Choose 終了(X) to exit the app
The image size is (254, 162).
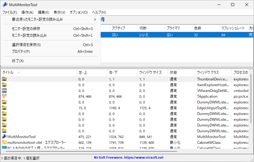point(50,61)
